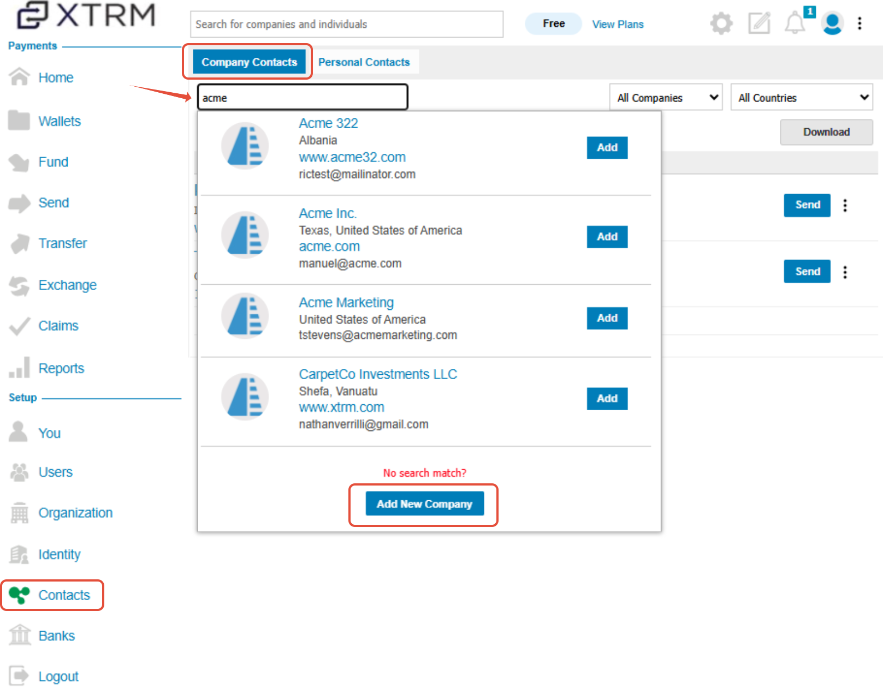Viewport: 883px width, 689px height.
Task: Click the Banks building icon
Action: click(20, 635)
